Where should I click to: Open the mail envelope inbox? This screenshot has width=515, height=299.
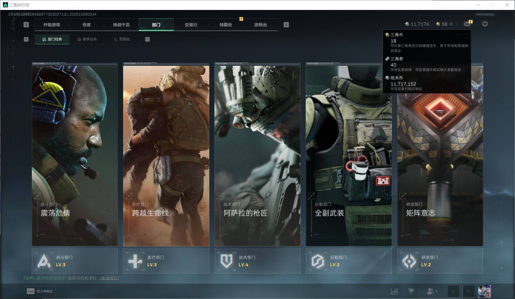(x=467, y=24)
